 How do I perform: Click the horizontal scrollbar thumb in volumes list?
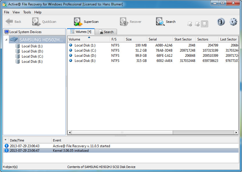tap(122, 132)
